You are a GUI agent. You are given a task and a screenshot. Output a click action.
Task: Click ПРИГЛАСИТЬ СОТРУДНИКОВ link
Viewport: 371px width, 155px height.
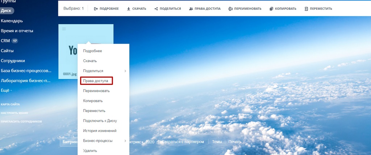[21, 121]
